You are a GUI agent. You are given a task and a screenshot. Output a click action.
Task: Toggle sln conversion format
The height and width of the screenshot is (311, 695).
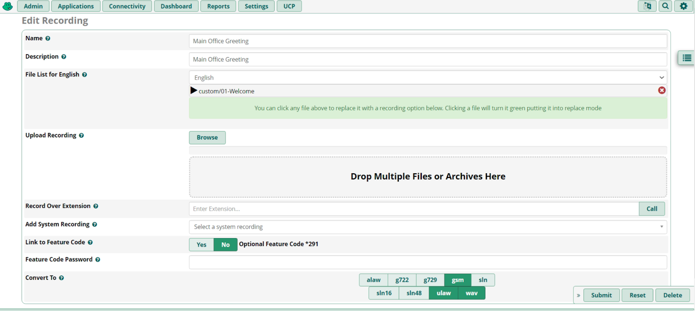tap(483, 280)
